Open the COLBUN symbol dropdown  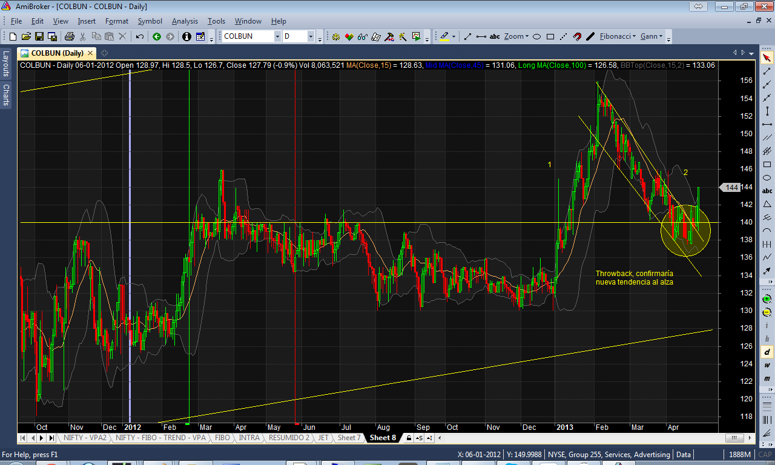tap(277, 36)
